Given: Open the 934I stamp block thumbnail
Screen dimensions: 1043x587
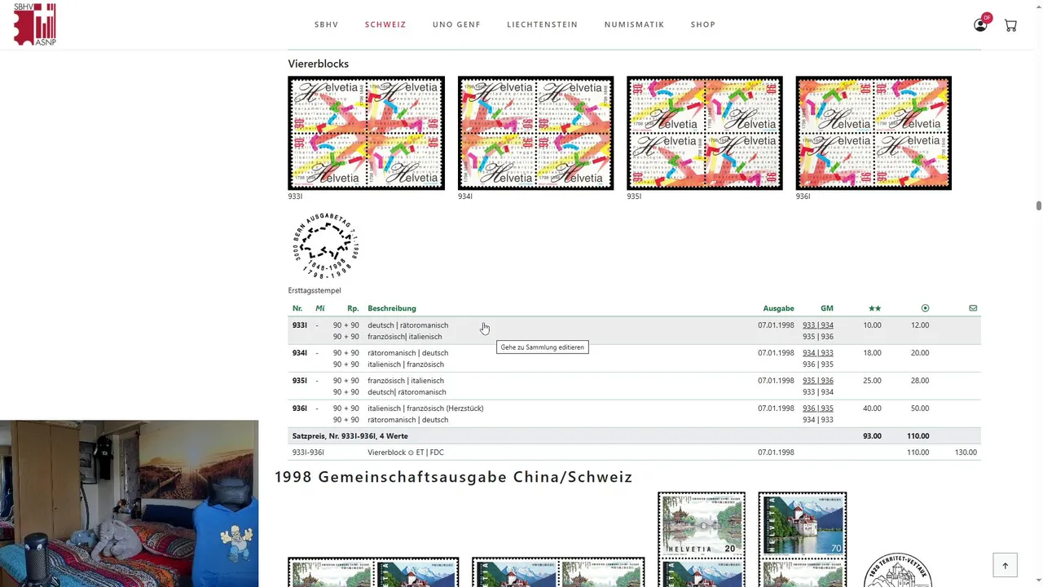Looking at the screenshot, I should click(535, 133).
